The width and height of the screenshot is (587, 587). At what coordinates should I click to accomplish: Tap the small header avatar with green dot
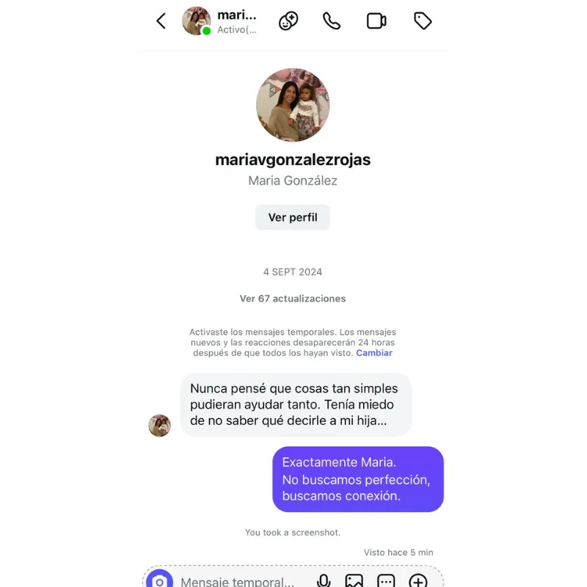[196, 21]
